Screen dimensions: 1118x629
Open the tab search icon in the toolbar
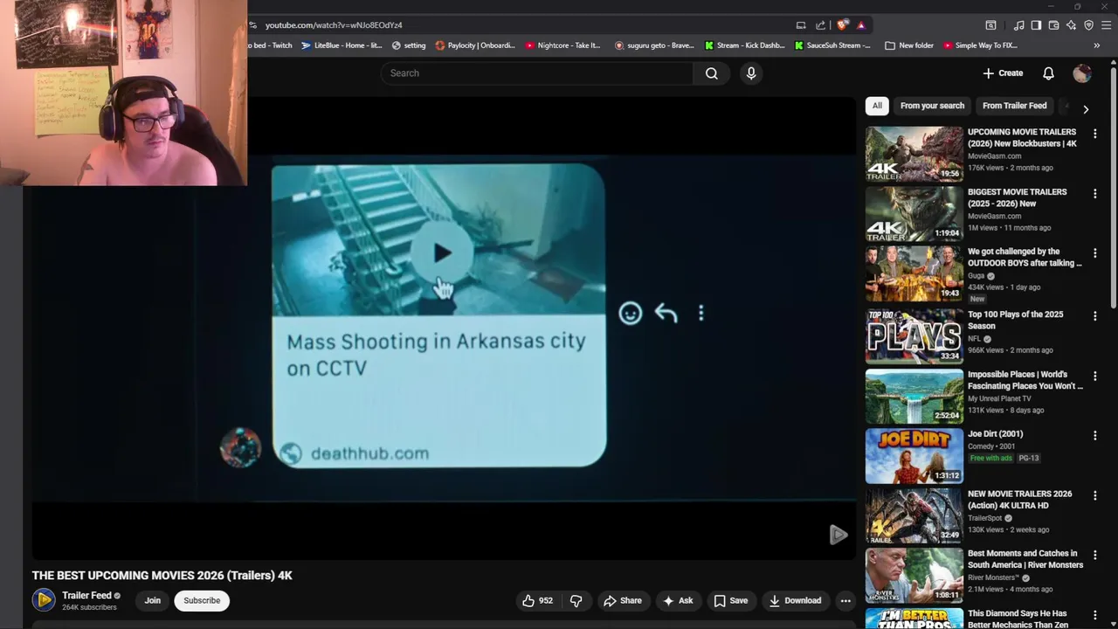coord(990,25)
